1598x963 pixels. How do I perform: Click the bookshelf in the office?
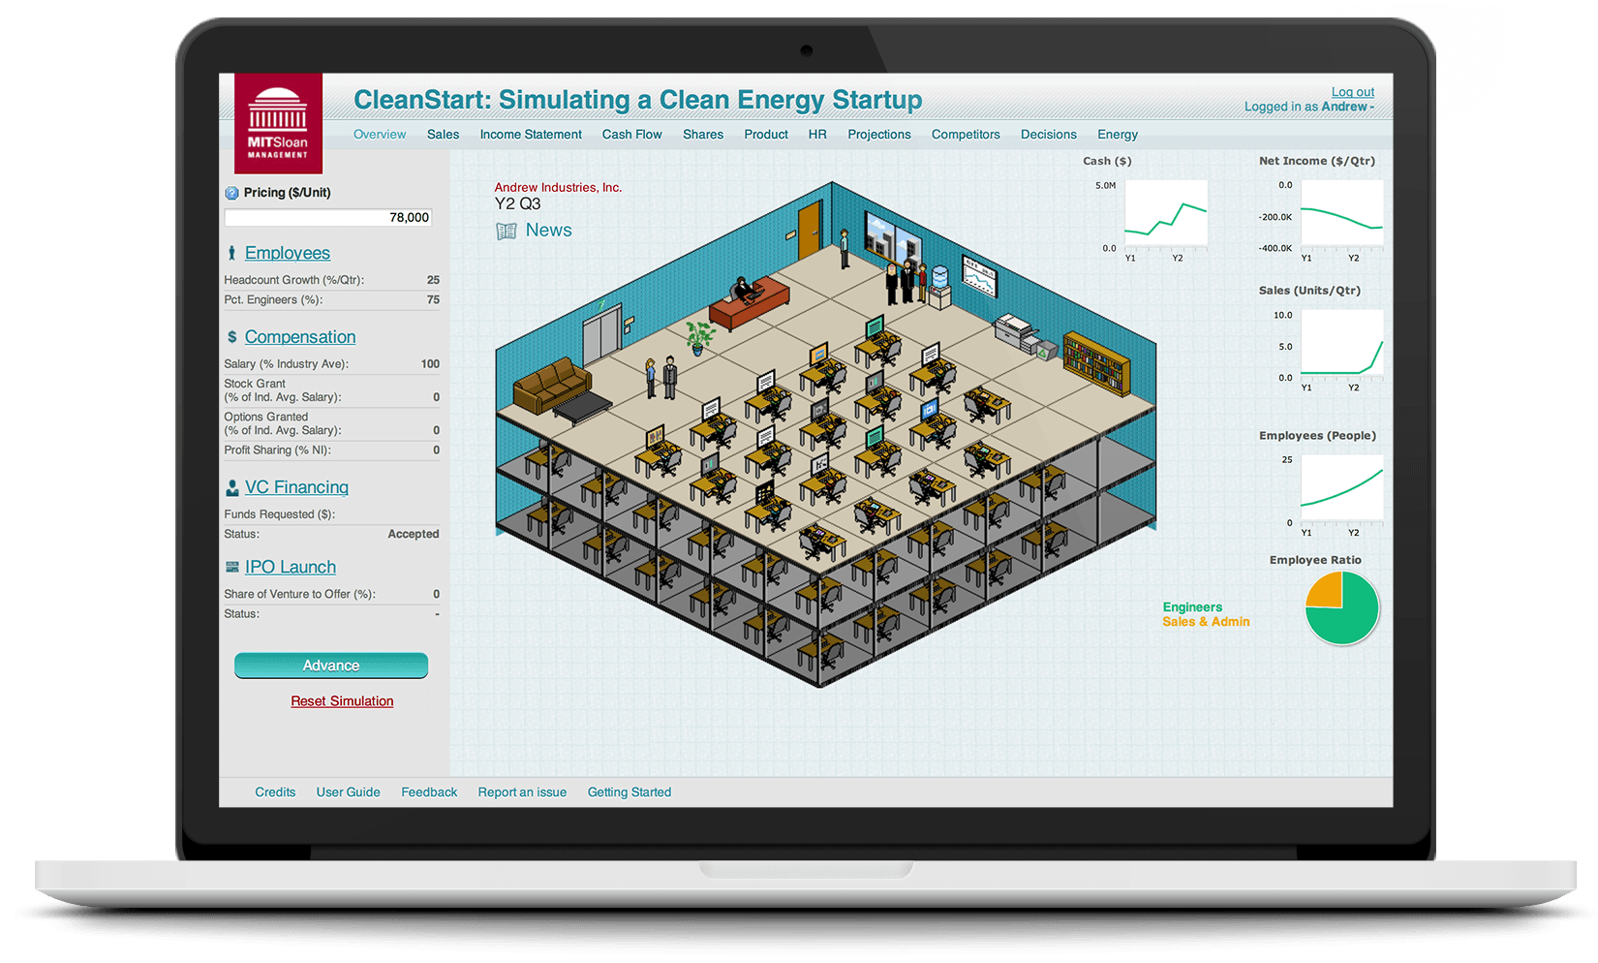(1096, 361)
